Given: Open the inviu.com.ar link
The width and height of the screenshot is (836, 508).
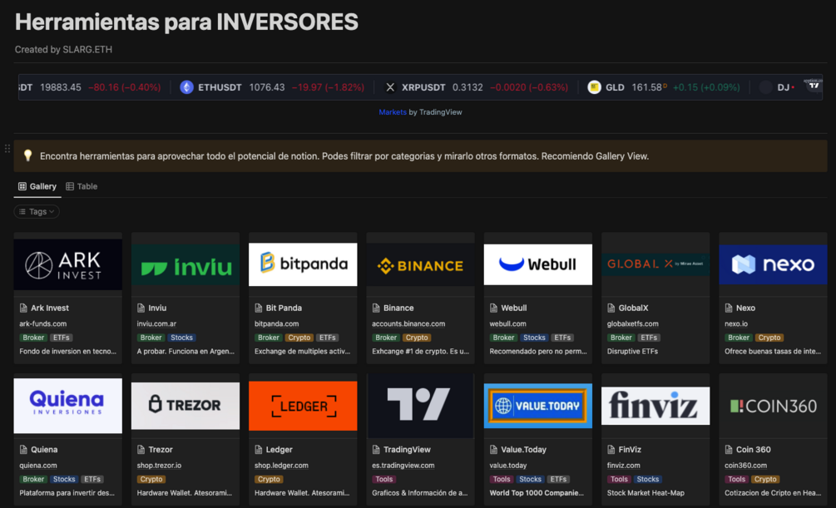Looking at the screenshot, I should (156, 323).
